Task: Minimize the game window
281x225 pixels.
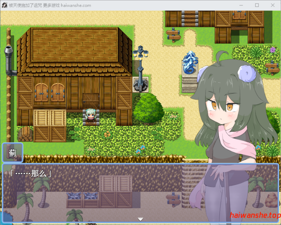Action: (x=241, y=5)
